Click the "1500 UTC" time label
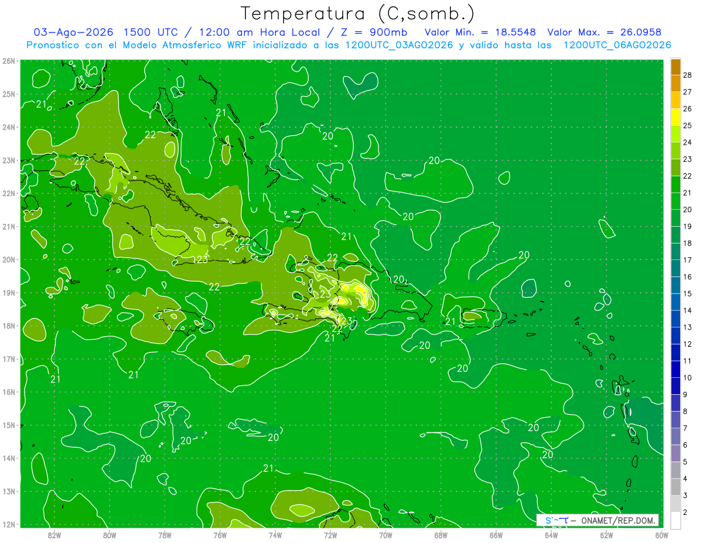The height and width of the screenshot is (543, 703). coord(152,32)
